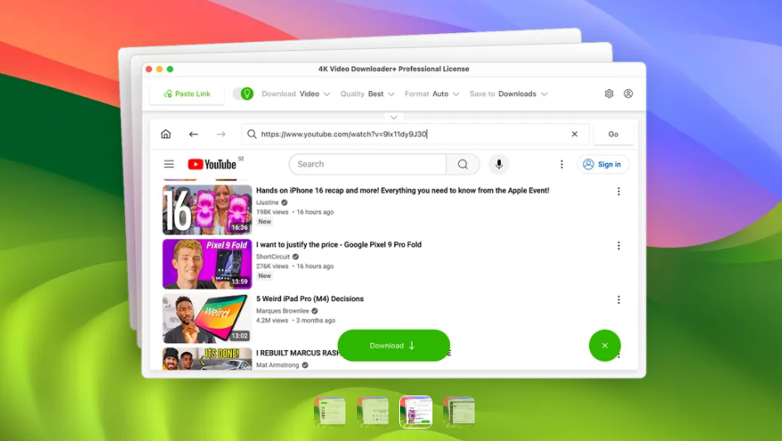Screen dimensions: 782x441
Task: Select the first slide preview thumbnail
Action: tap(330, 412)
